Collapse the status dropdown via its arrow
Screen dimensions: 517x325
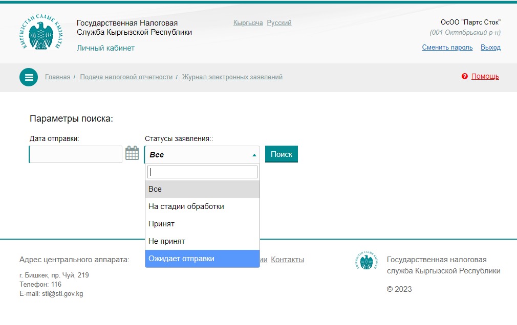point(254,155)
